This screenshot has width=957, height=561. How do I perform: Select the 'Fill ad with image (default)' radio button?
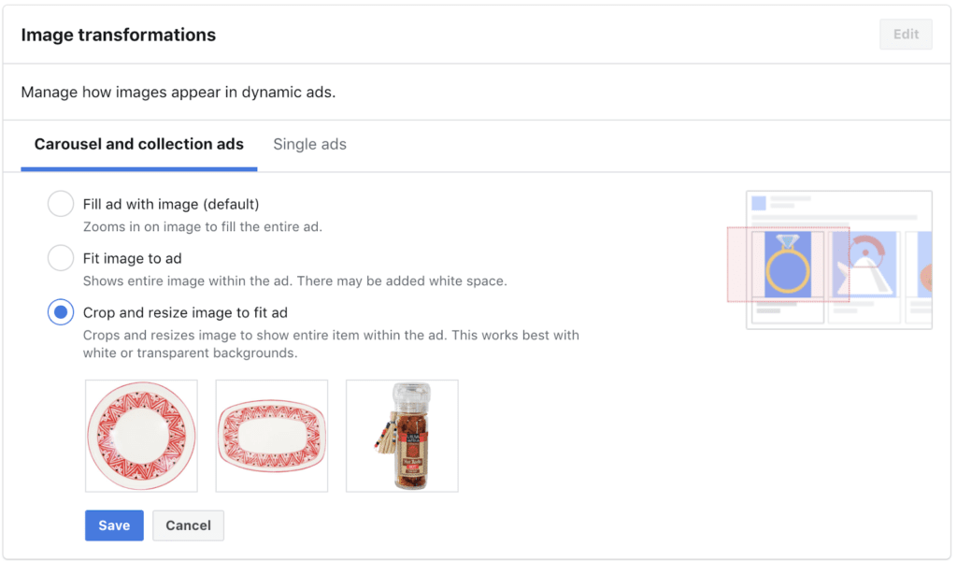(x=61, y=204)
